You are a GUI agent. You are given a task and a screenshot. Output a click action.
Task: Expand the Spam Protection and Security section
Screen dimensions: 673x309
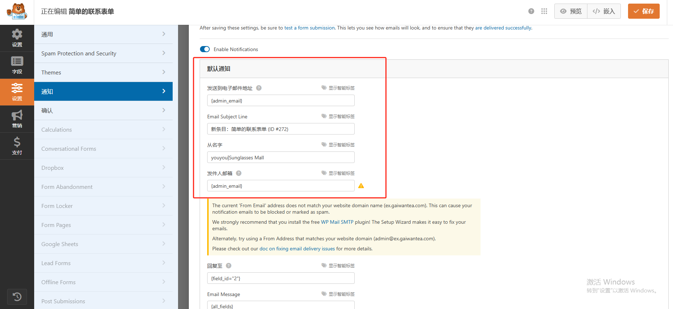[x=103, y=53]
